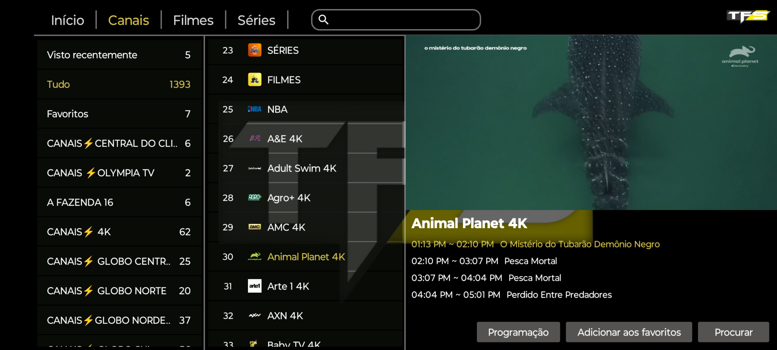Image resolution: width=777 pixels, height=350 pixels.
Task: Click the AMC 4K channel logo
Action: [255, 227]
